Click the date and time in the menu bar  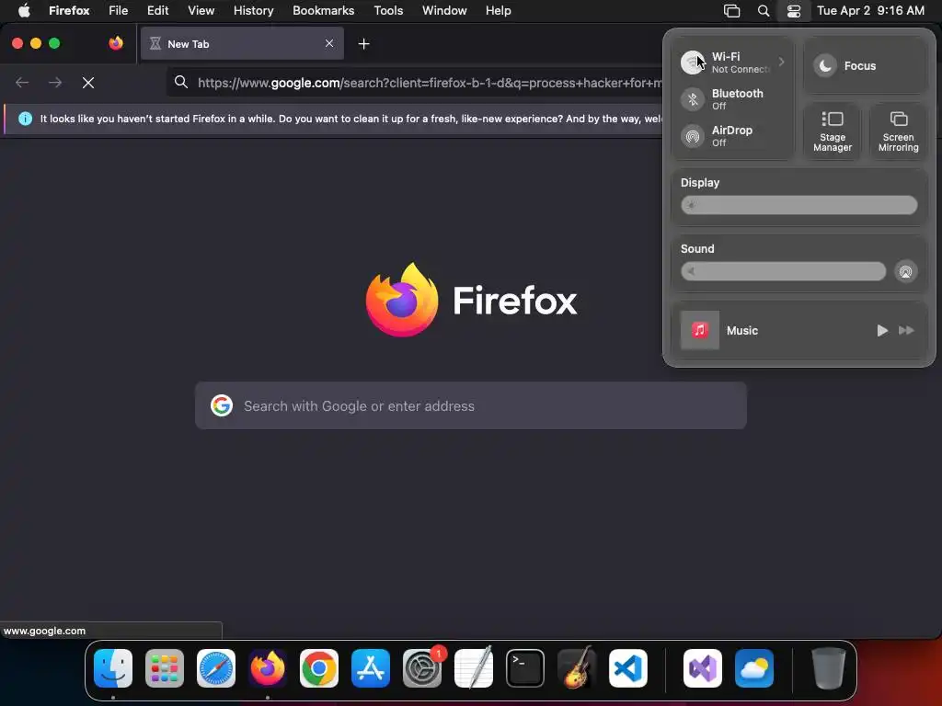point(870,11)
